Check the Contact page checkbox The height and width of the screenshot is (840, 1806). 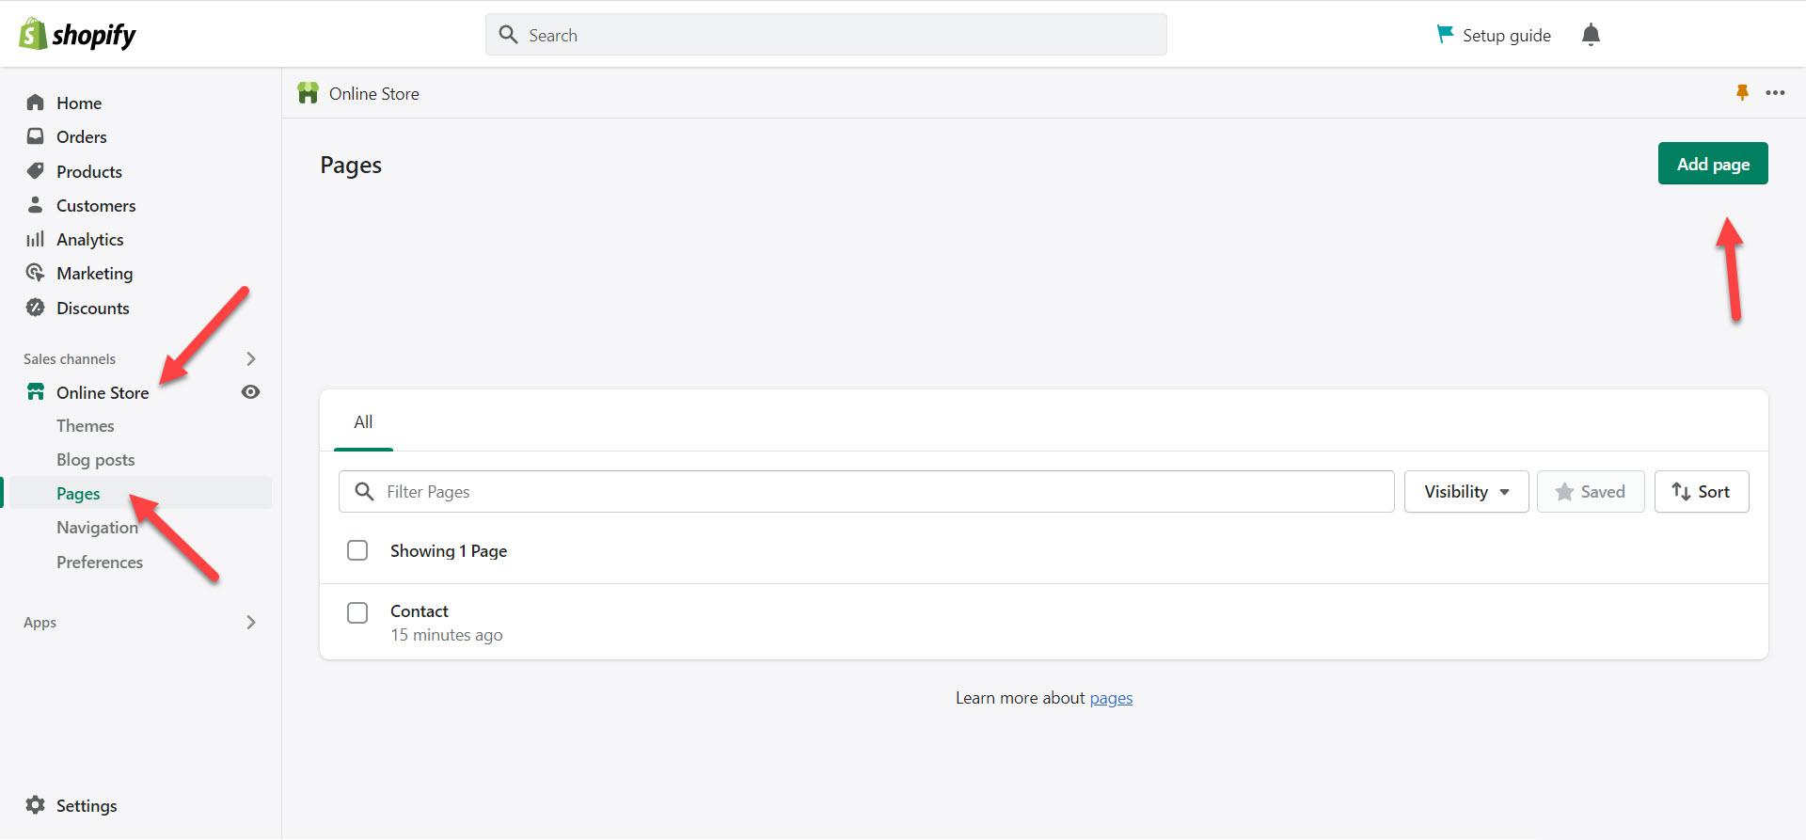point(357,612)
